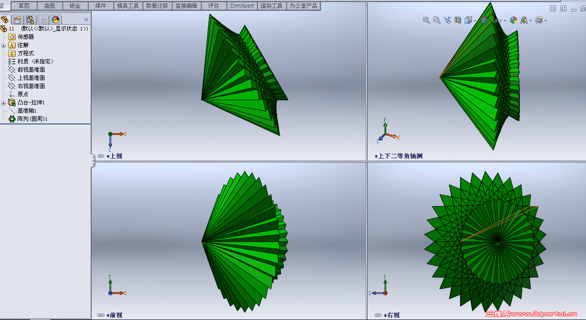Open the ConfigurationManager tab

(x=30, y=20)
